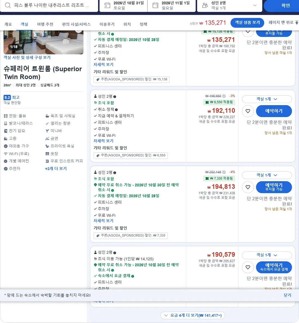Click coupon tag ₩7,335 discount
The height and width of the screenshot is (323, 299).
[131, 236]
